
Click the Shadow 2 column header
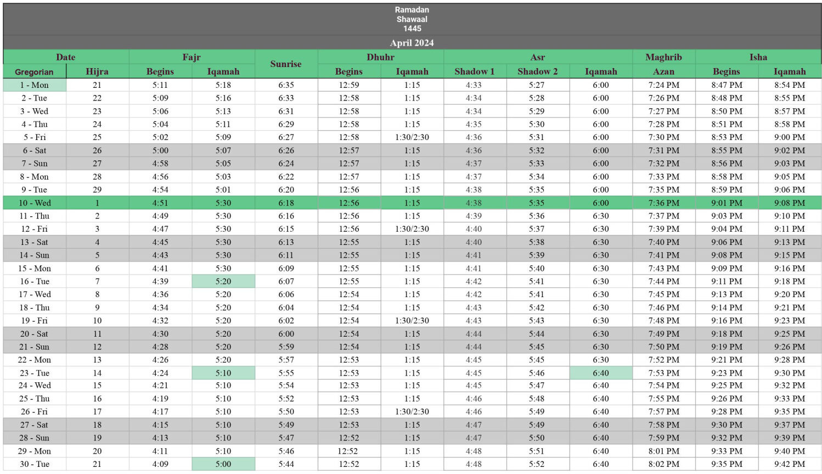[537, 71]
